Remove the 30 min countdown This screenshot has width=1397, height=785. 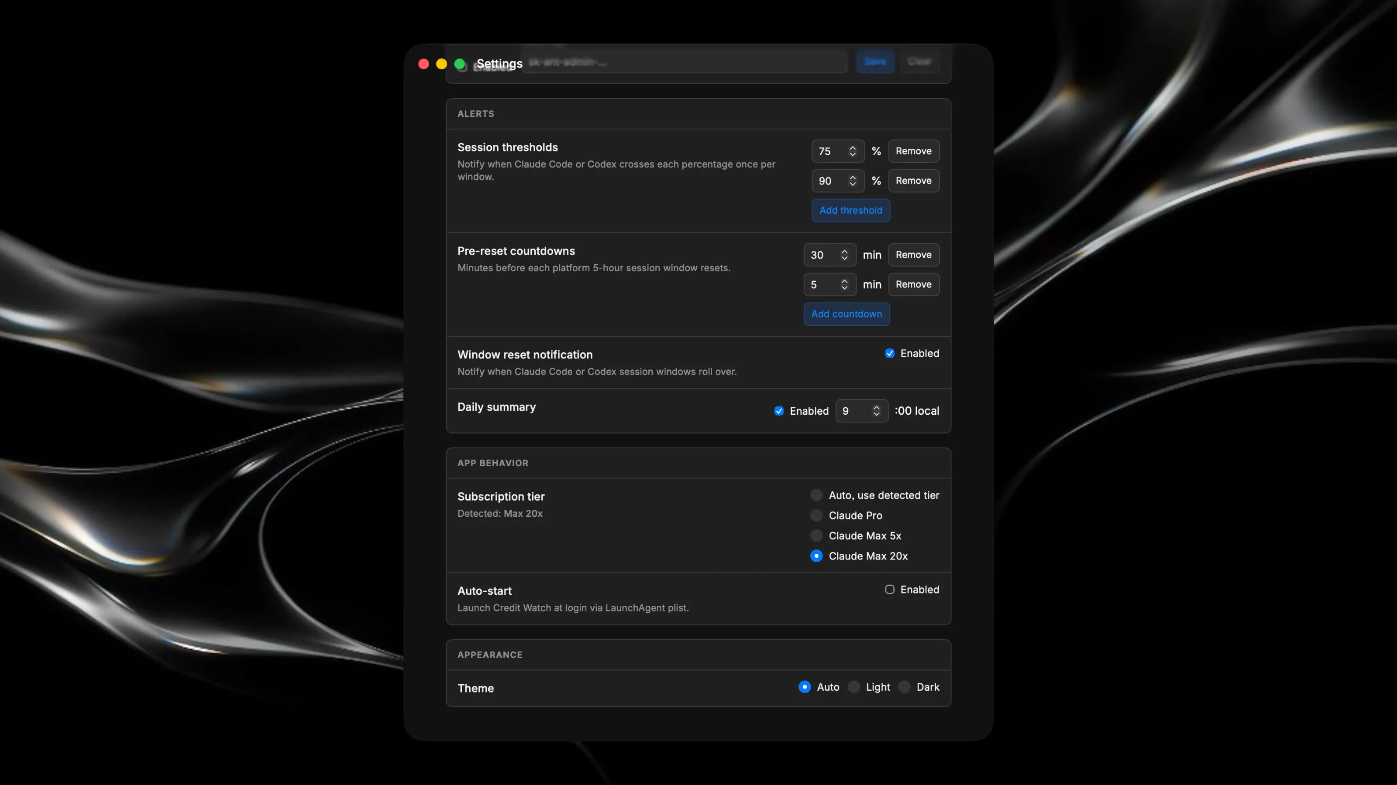[913, 255]
